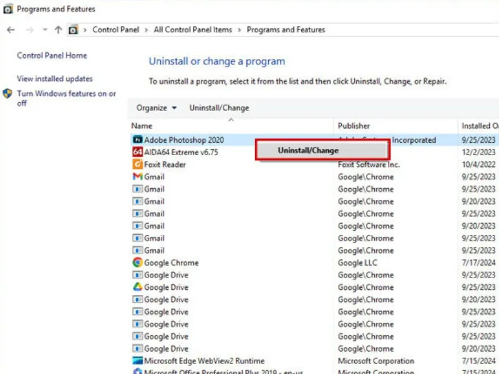This screenshot has height=374, width=499.
Task: Open the Organize dropdown menu
Action: (x=157, y=108)
